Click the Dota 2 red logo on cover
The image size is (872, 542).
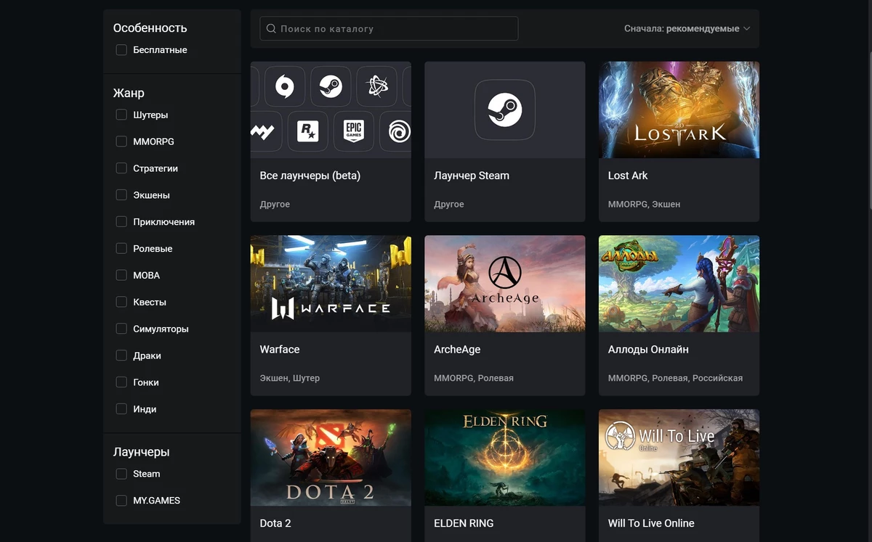coord(331,438)
